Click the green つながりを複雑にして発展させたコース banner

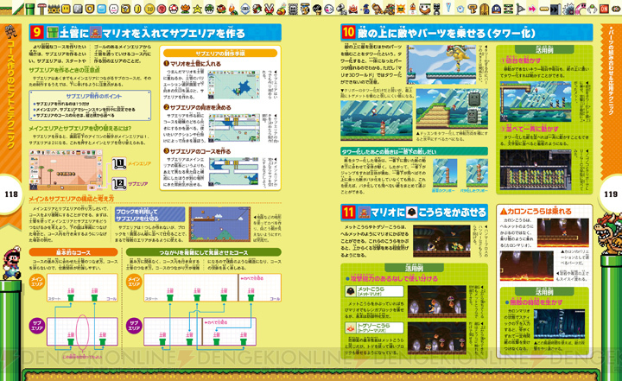click(204, 252)
